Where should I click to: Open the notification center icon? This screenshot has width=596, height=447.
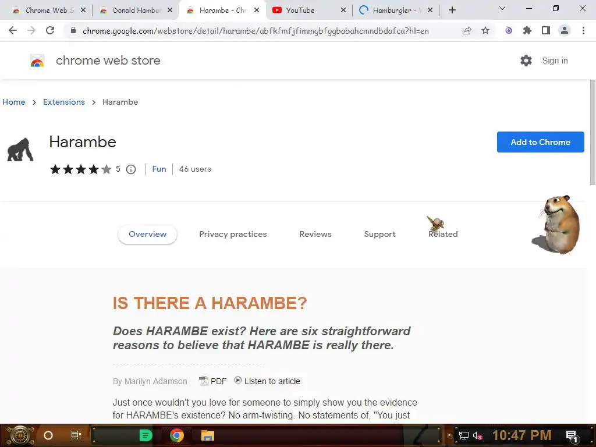(572, 436)
